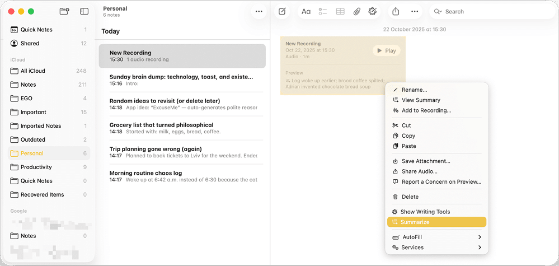Compose a new note
The image size is (559, 266).
282,11
